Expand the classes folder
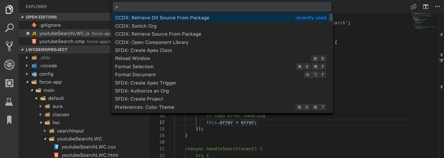The image size is (444, 158). [40, 115]
